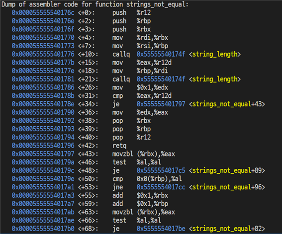Click 'mov %rbp,%rdi' operands at +18
The image size is (282, 234).
point(152,71)
